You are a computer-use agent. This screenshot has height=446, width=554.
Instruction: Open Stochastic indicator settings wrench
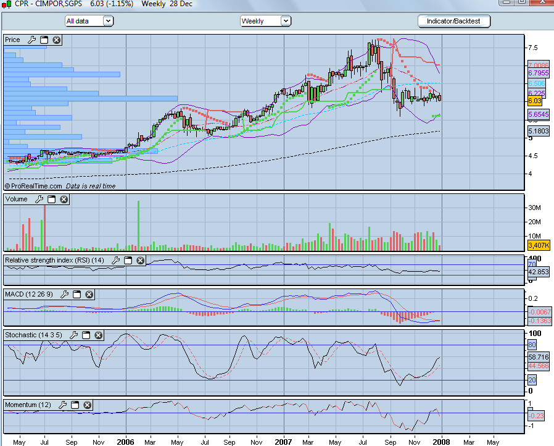[x=73, y=335]
